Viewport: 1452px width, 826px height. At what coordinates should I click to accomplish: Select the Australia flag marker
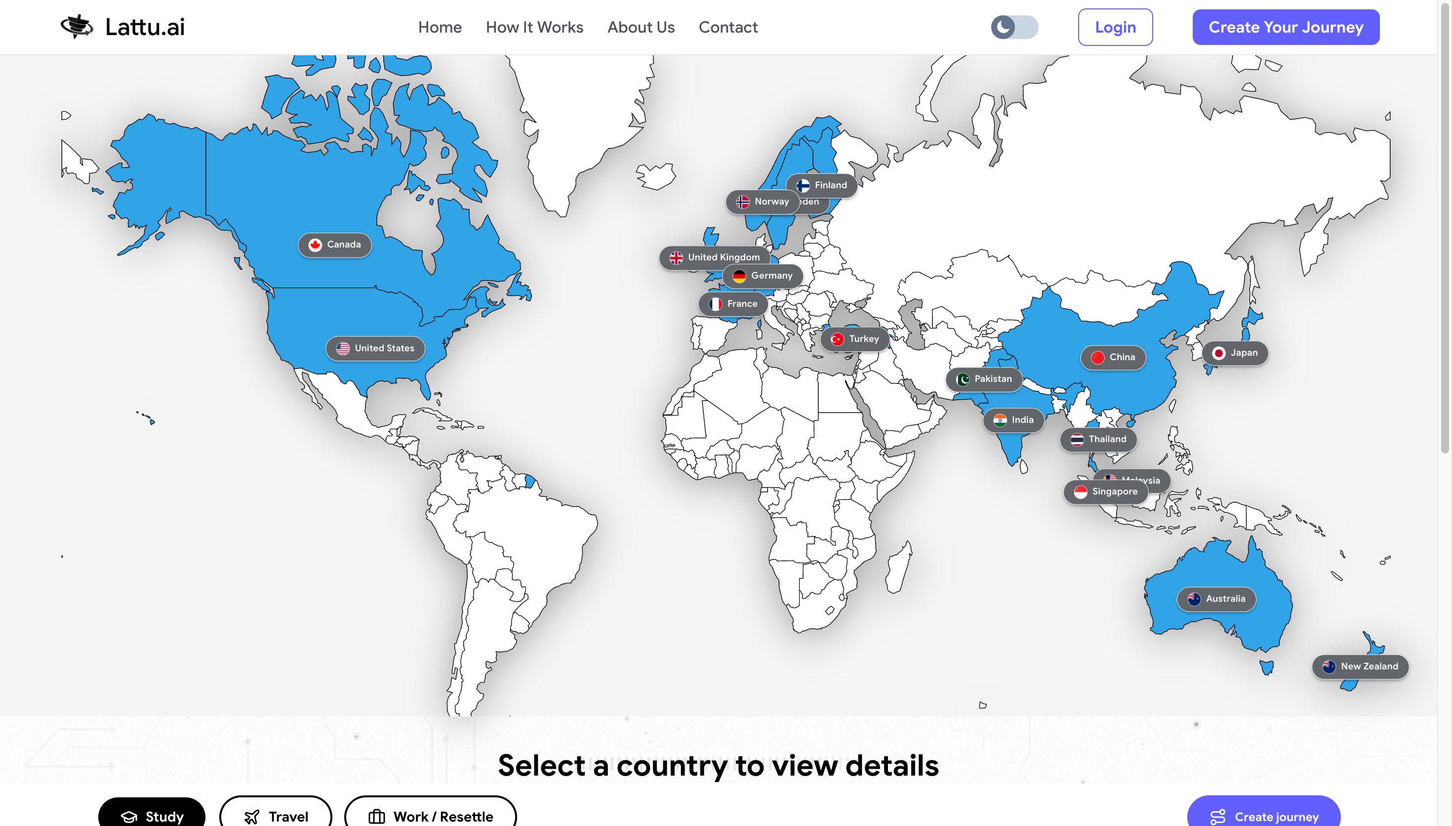(1216, 599)
